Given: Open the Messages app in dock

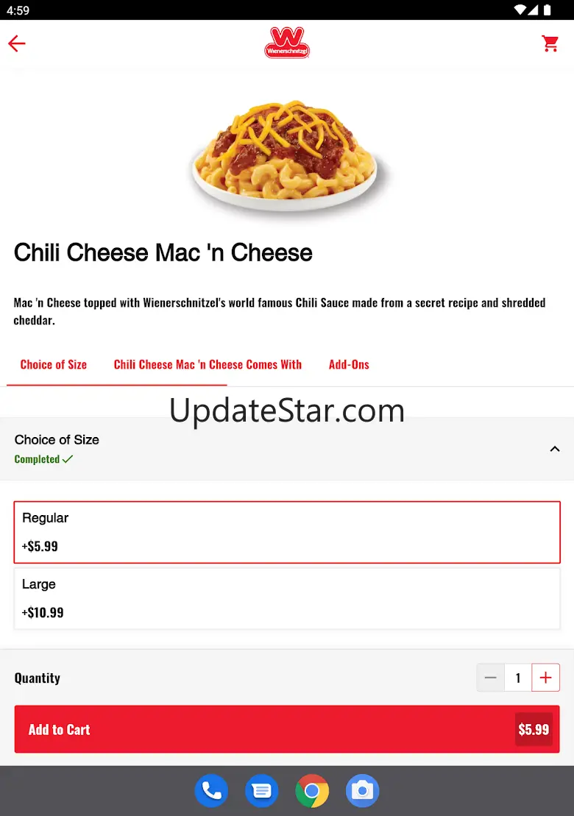Looking at the screenshot, I should (x=262, y=790).
